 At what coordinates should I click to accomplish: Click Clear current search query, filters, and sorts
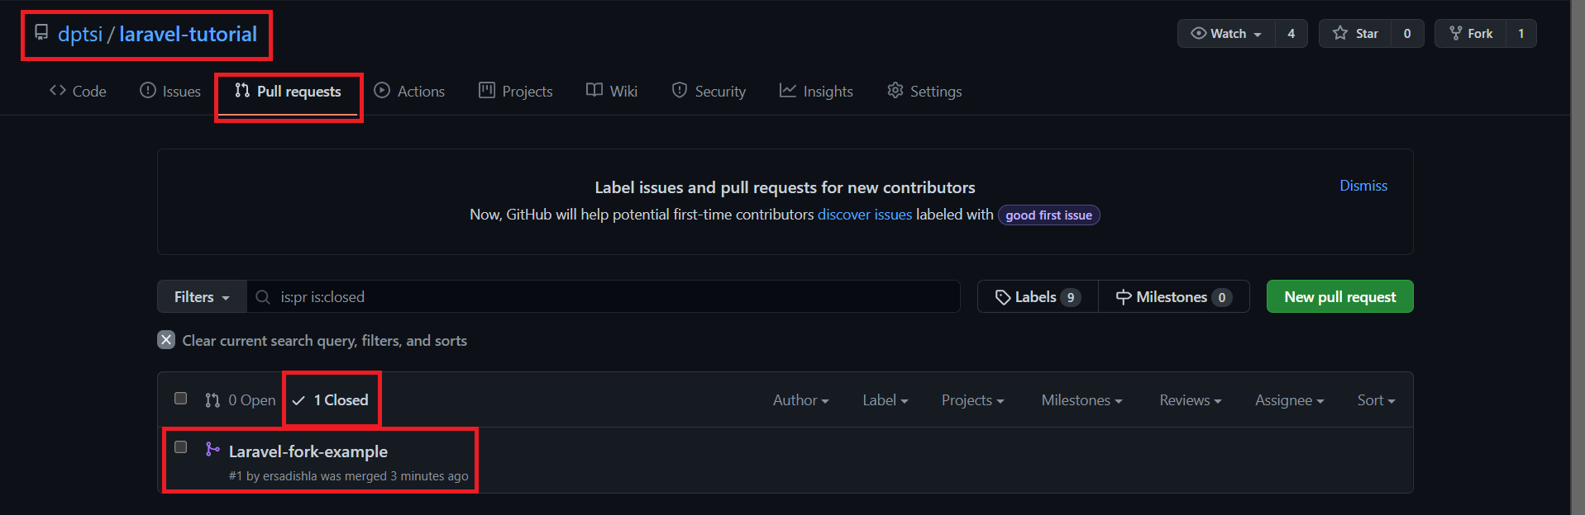[313, 340]
